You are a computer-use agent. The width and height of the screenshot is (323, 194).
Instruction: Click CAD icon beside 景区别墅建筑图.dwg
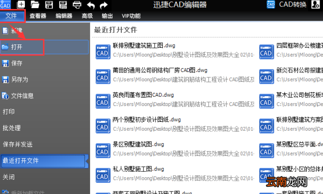click(103, 150)
